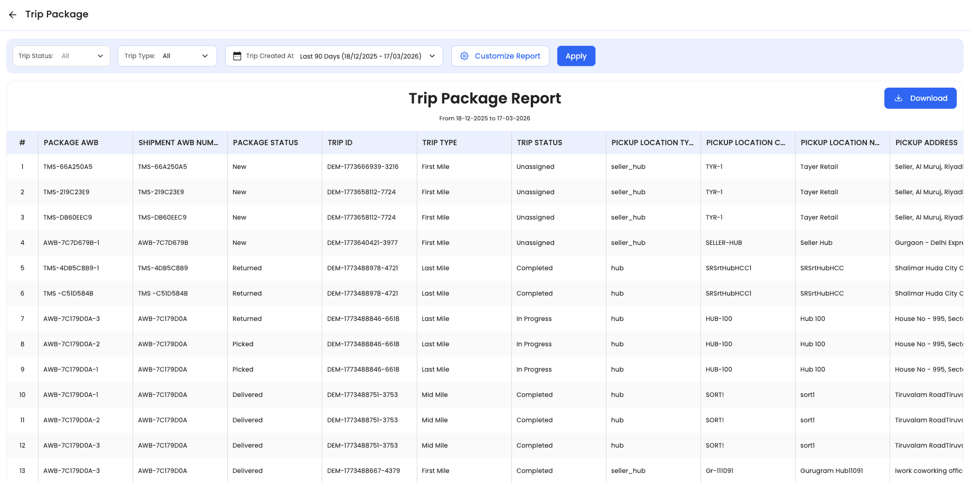Click the TRIP ID column header
Screen dimensions: 971x483
click(340, 143)
